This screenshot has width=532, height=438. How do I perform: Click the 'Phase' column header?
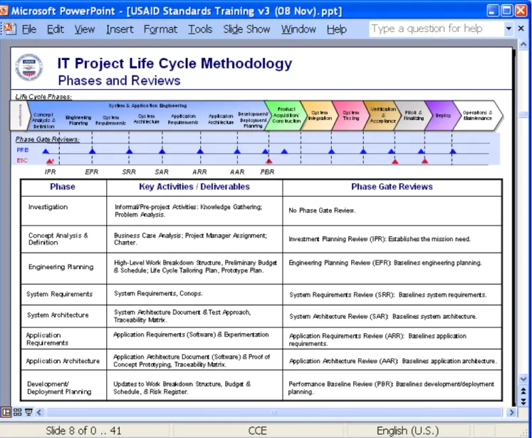coord(63,187)
